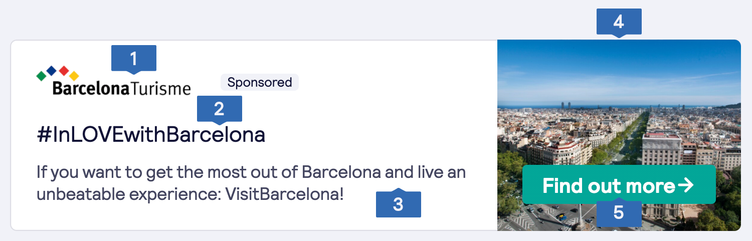Click the green diamond in the logo
This screenshot has height=241, width=752.
pyautogui.click(x=41, y=76)
